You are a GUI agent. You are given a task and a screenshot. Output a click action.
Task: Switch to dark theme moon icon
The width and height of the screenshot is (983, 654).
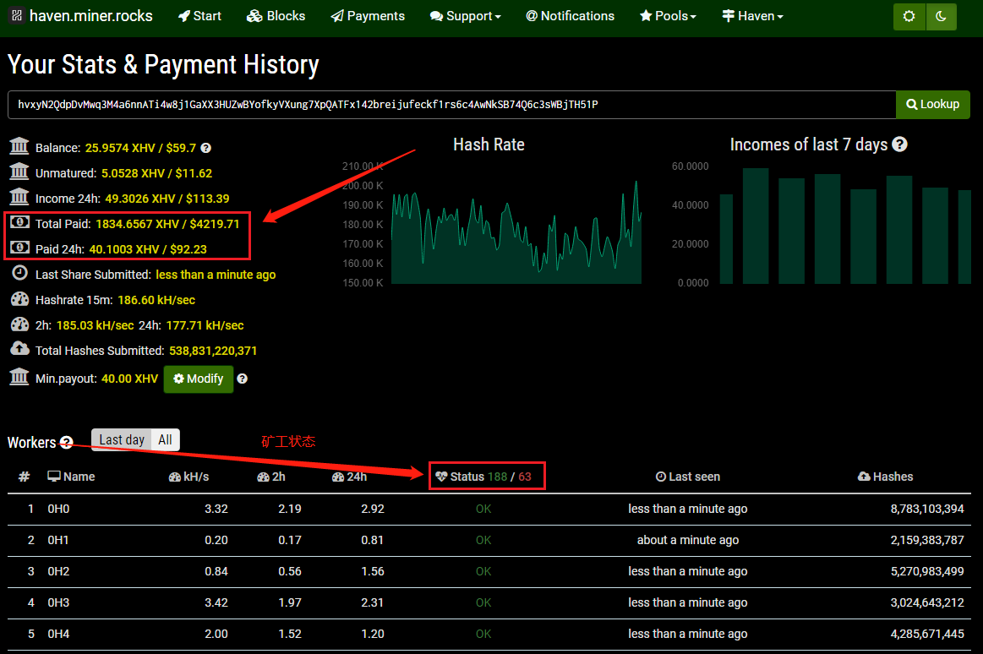pos(941,17)
